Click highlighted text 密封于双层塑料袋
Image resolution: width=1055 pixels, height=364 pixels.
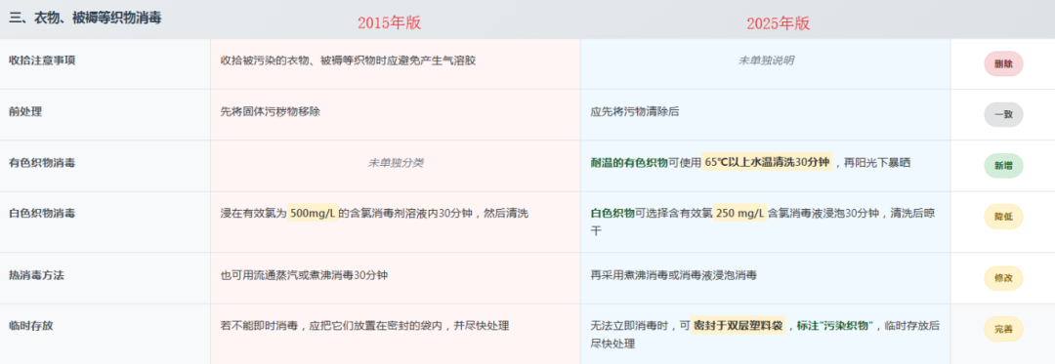tap(738, 326)
